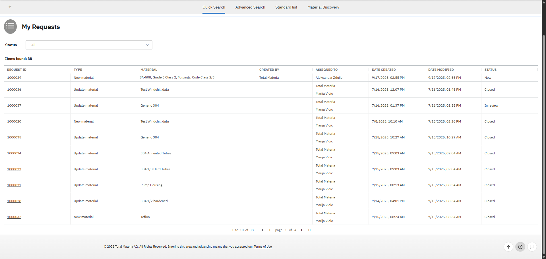Open request 1000039
This screenshot has width=546, height=259.
pos(14,78)
